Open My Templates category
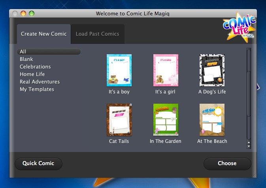266x188 pixels. coord(37,89)
